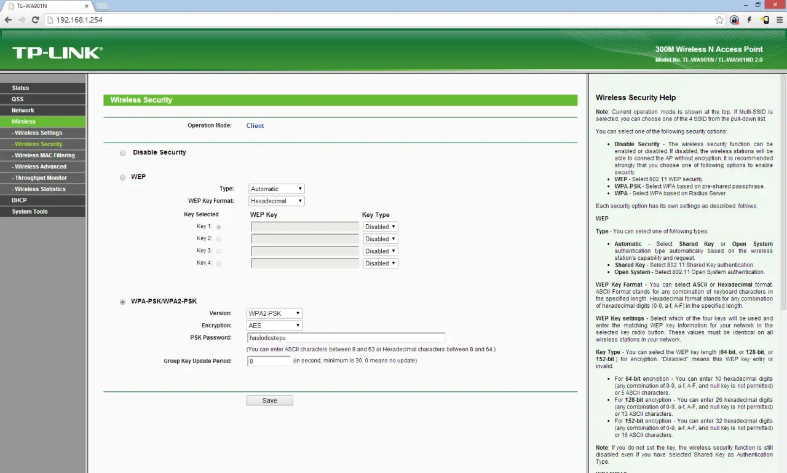Select the WPA-PSK/WPA2-PSK radio button
787x473 pixels.
point(123,302)
